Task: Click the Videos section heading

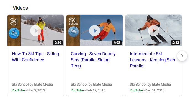Action: (x=20, y=8)
